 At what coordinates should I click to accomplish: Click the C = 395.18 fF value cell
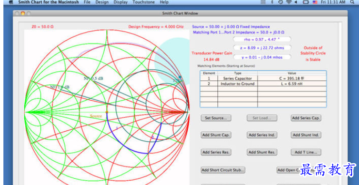(x=292, y=78)
